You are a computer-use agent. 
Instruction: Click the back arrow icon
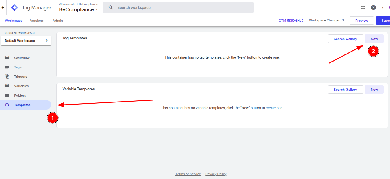[3, 8]
